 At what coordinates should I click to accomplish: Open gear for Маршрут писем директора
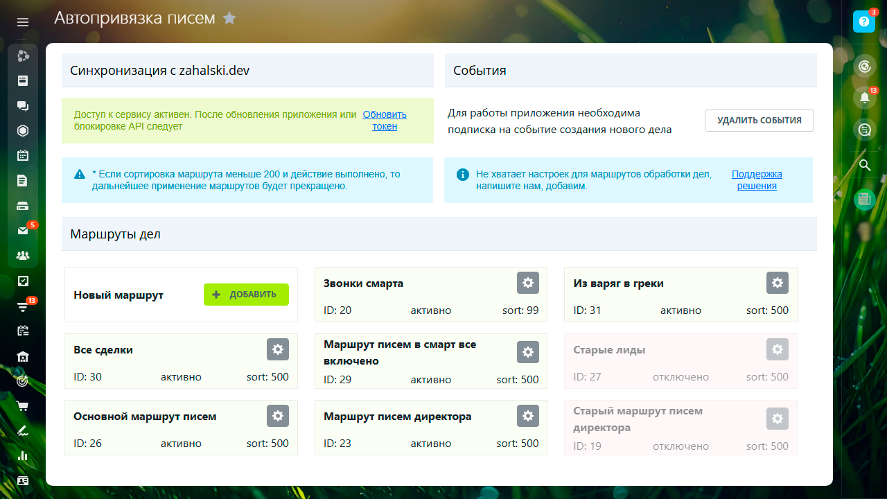click(x=528, y=416)
